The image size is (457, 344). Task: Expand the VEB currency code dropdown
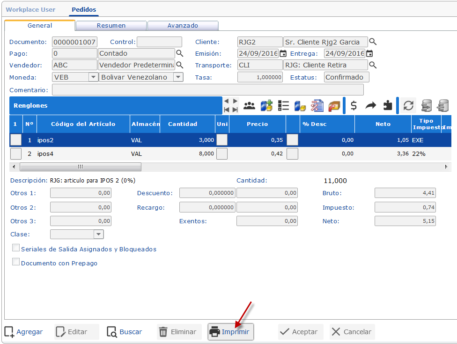click(93, 77)
